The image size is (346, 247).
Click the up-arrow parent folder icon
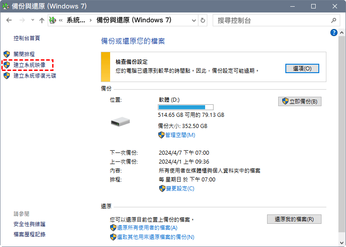tap(42, 21)
